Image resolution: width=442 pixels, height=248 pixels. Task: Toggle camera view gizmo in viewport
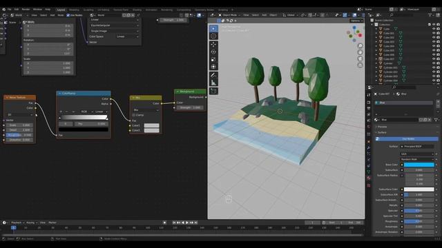point(360,59)
